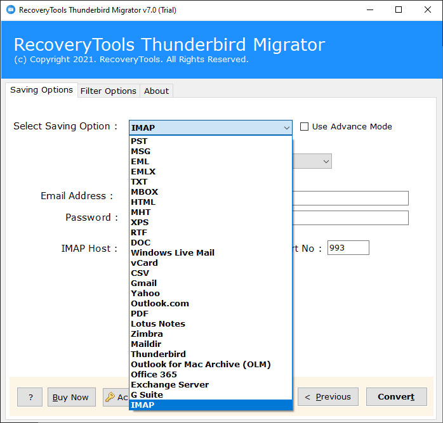This screenshot has height=423, width=443.
Task: Pick EML in the dropdown list
Action: [211, 161]
